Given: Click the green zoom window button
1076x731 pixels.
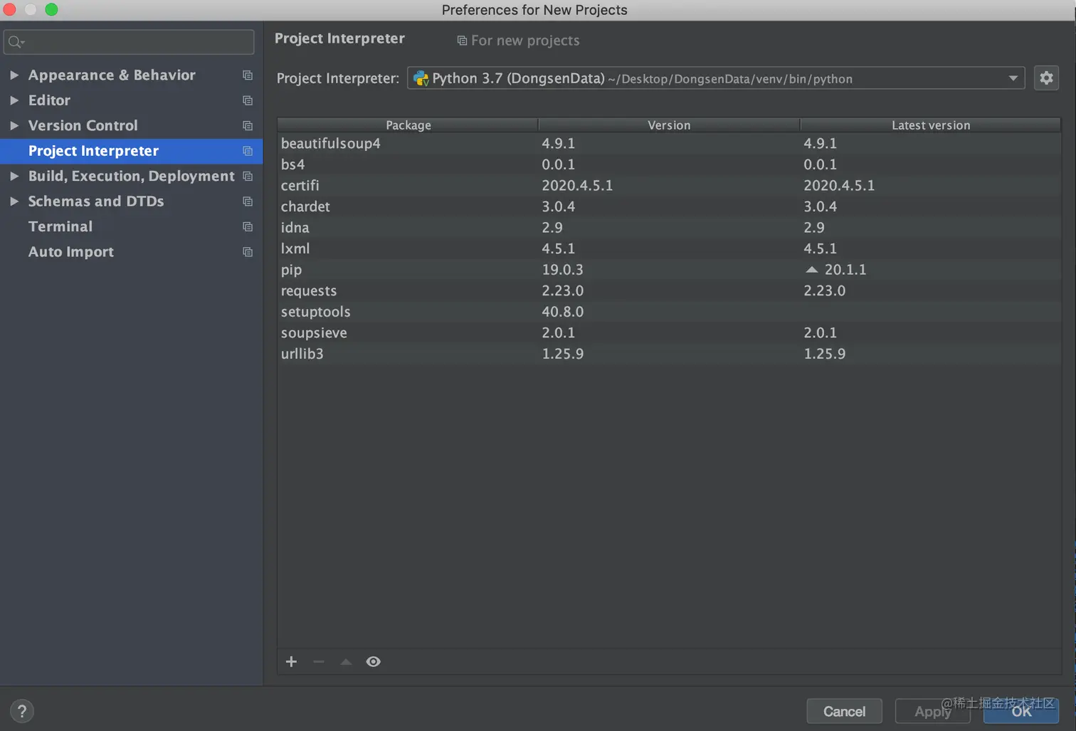Looking at the screenshot, I should click(x=51, y=9).
